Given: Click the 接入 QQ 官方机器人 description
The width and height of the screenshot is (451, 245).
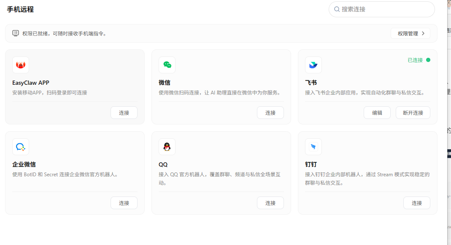Looking at the screenshot, I should click(x=219, y=178).
